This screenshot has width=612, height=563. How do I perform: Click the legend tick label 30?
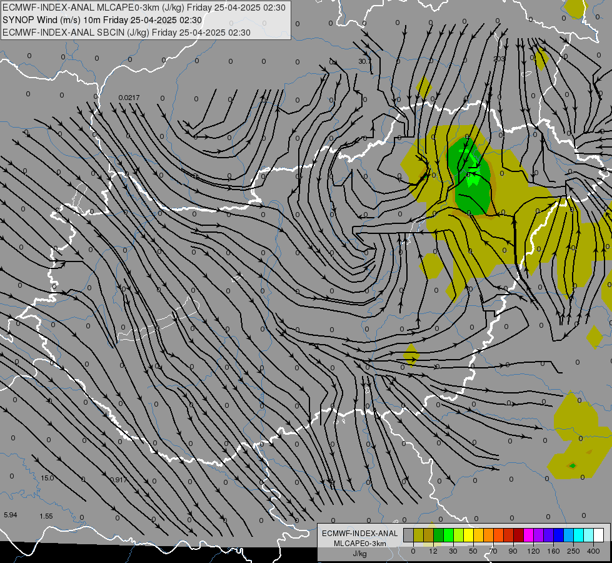click(453, 551)
